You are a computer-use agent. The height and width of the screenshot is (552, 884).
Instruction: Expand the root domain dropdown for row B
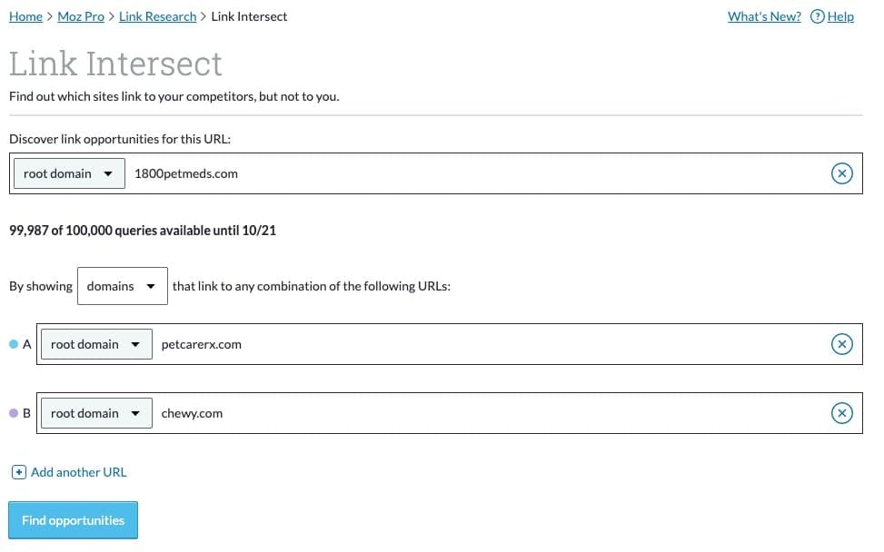[96, 413]
